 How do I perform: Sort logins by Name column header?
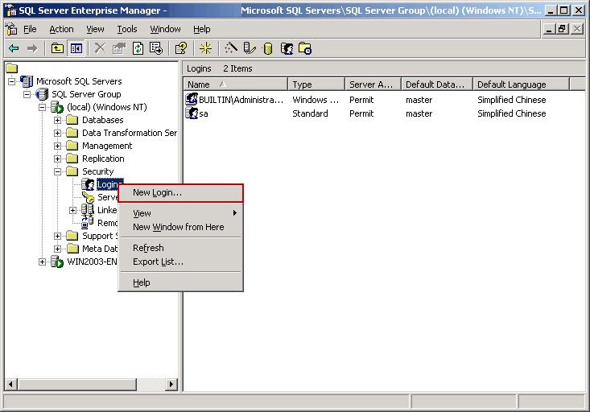click(236, 84)
